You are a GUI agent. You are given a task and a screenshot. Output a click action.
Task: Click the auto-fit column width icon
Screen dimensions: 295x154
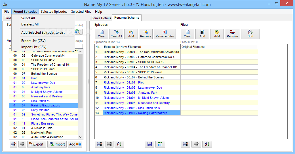click(160, 144)
